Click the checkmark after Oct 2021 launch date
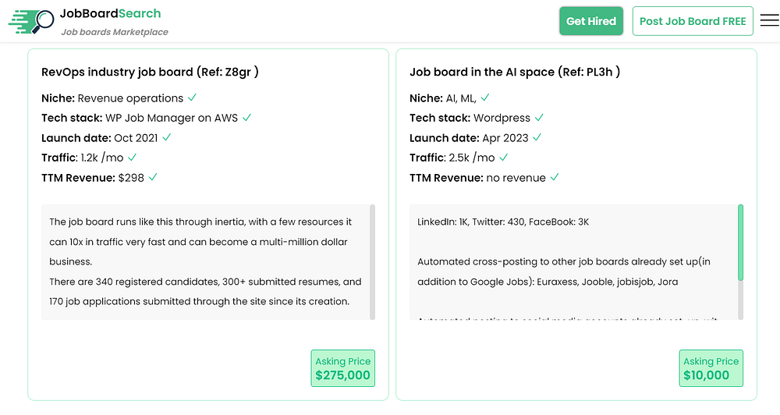Viewport: 780px width, 415px height. coord(167,137)
